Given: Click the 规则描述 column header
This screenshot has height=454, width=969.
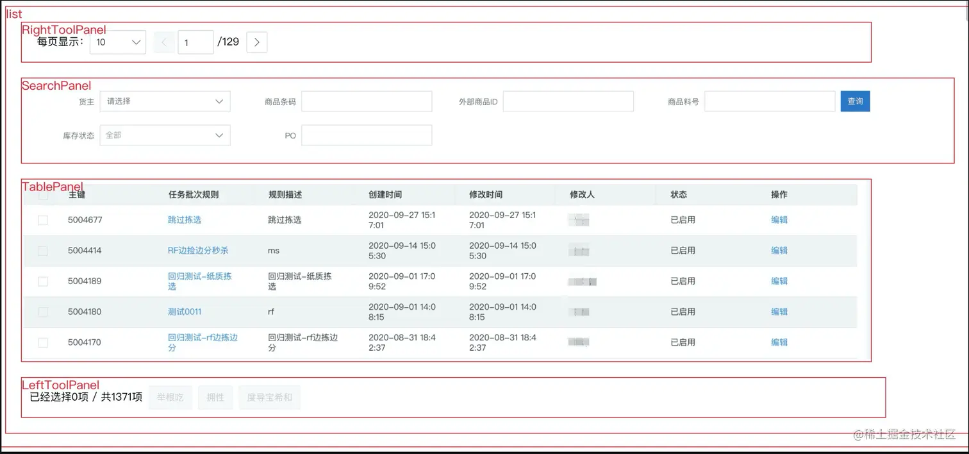Looking at the screenshot, I should tap(285, 195).
